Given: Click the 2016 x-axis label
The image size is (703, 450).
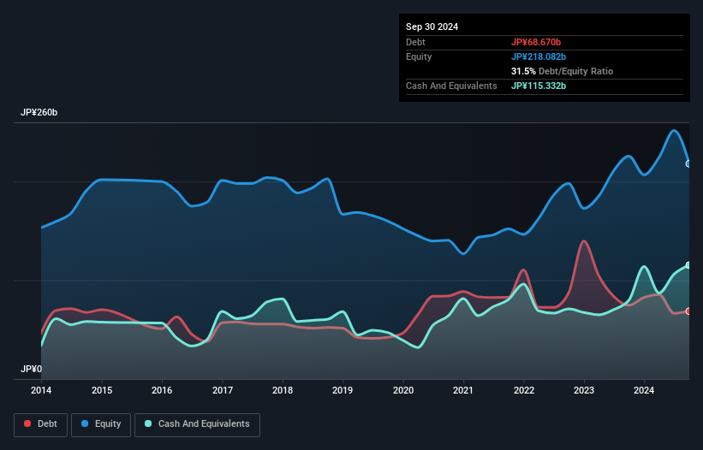Looking at the screenshot, I should (x=162, y=390).
